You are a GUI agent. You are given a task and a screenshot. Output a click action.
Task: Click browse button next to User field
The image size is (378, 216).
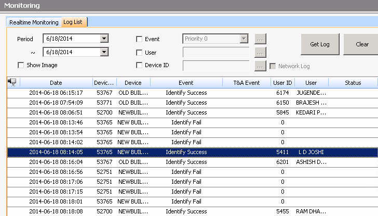pos(261,52)
